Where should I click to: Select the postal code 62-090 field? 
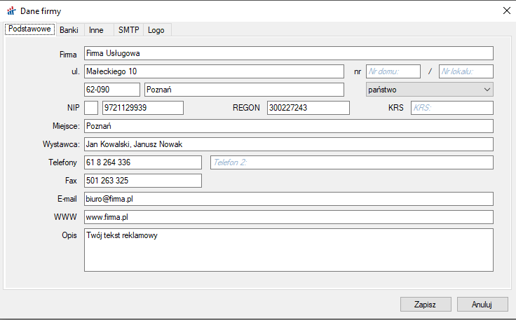(x=111, y=90)
